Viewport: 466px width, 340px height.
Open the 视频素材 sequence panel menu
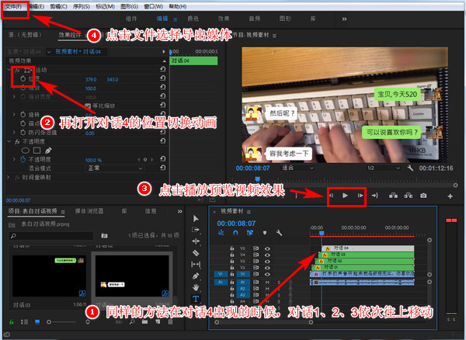pos(249,212)
